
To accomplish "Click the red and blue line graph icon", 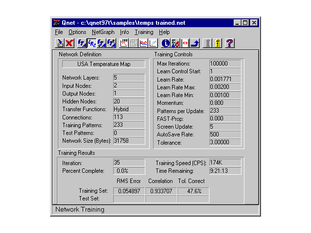I will 143,43.
